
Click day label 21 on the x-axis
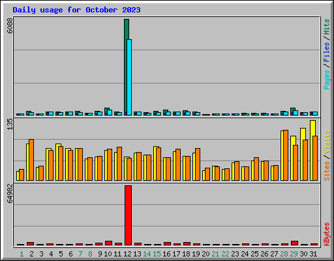[215, 254]
